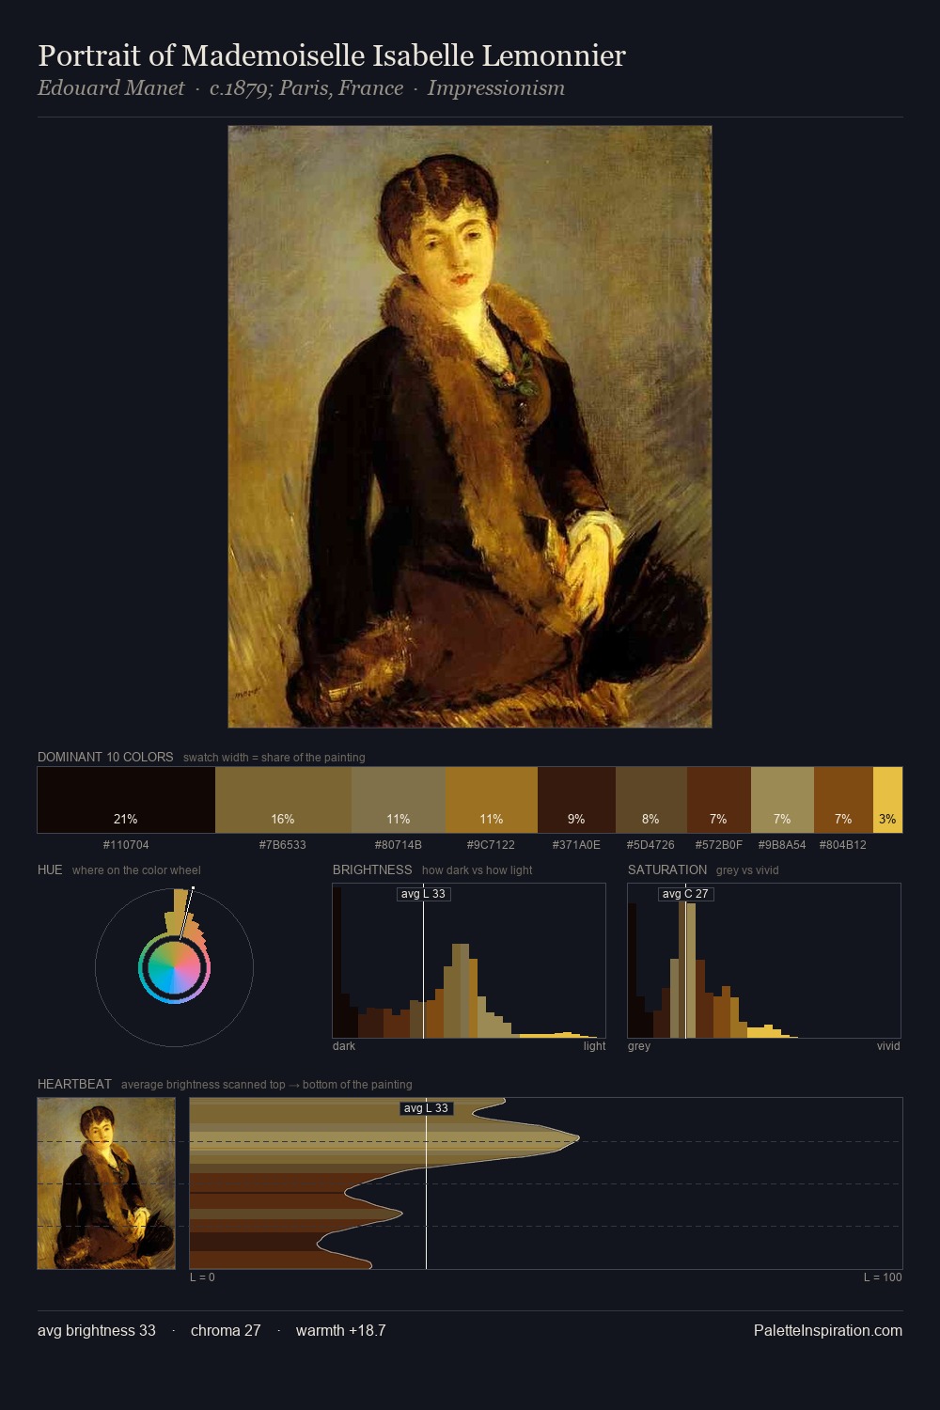Click the 'HEARTBEAT' section heading
This screenshot has width=940, height=1410.
pos(74,1084)
